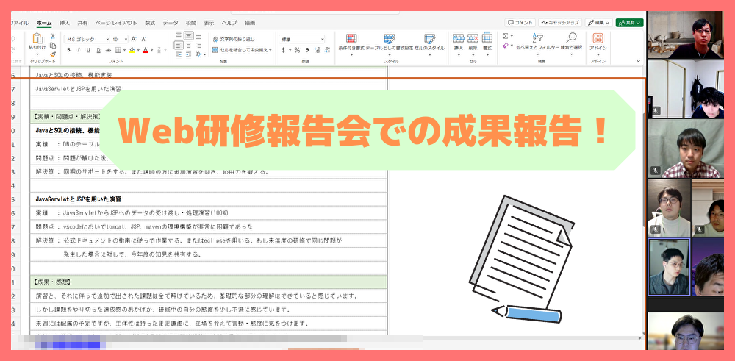
Task: Click the Cell Styles (セルのスタイル) icon
Action: tap(429, 40)
